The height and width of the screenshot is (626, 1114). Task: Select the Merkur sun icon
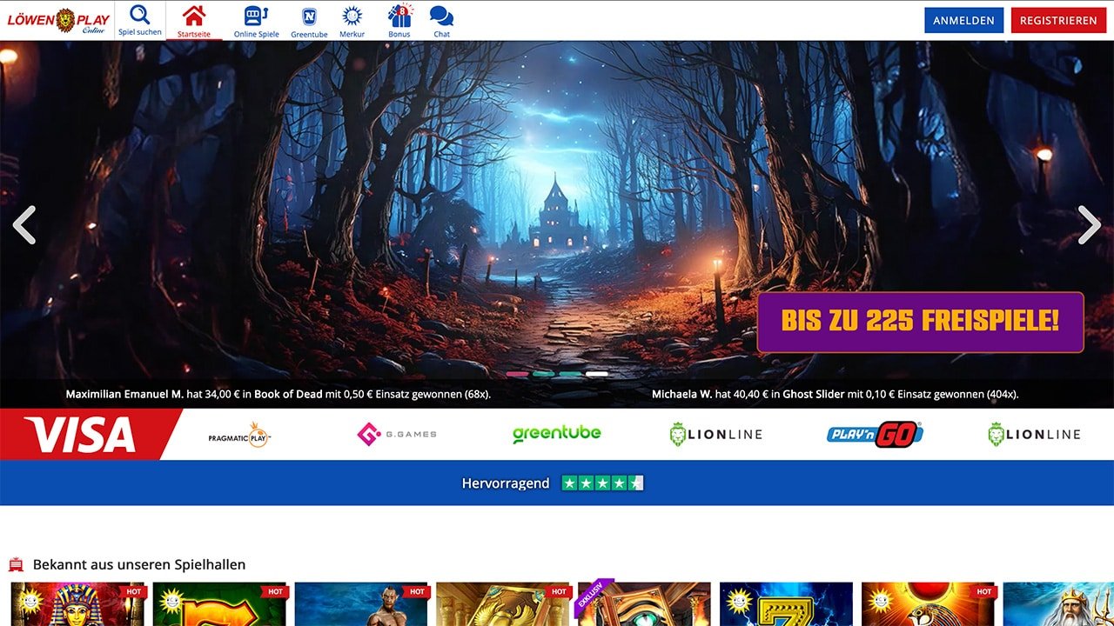[352, 15]
